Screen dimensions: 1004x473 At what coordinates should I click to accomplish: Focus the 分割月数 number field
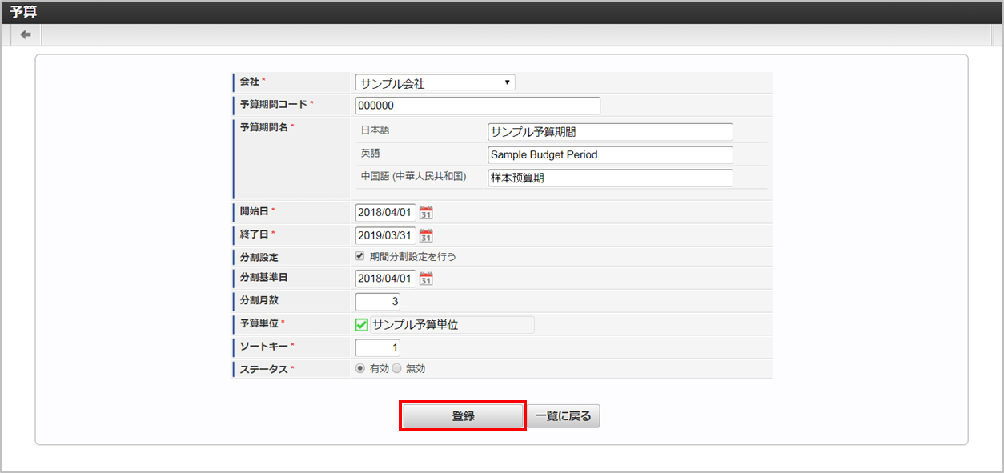[x=378, y=302]
